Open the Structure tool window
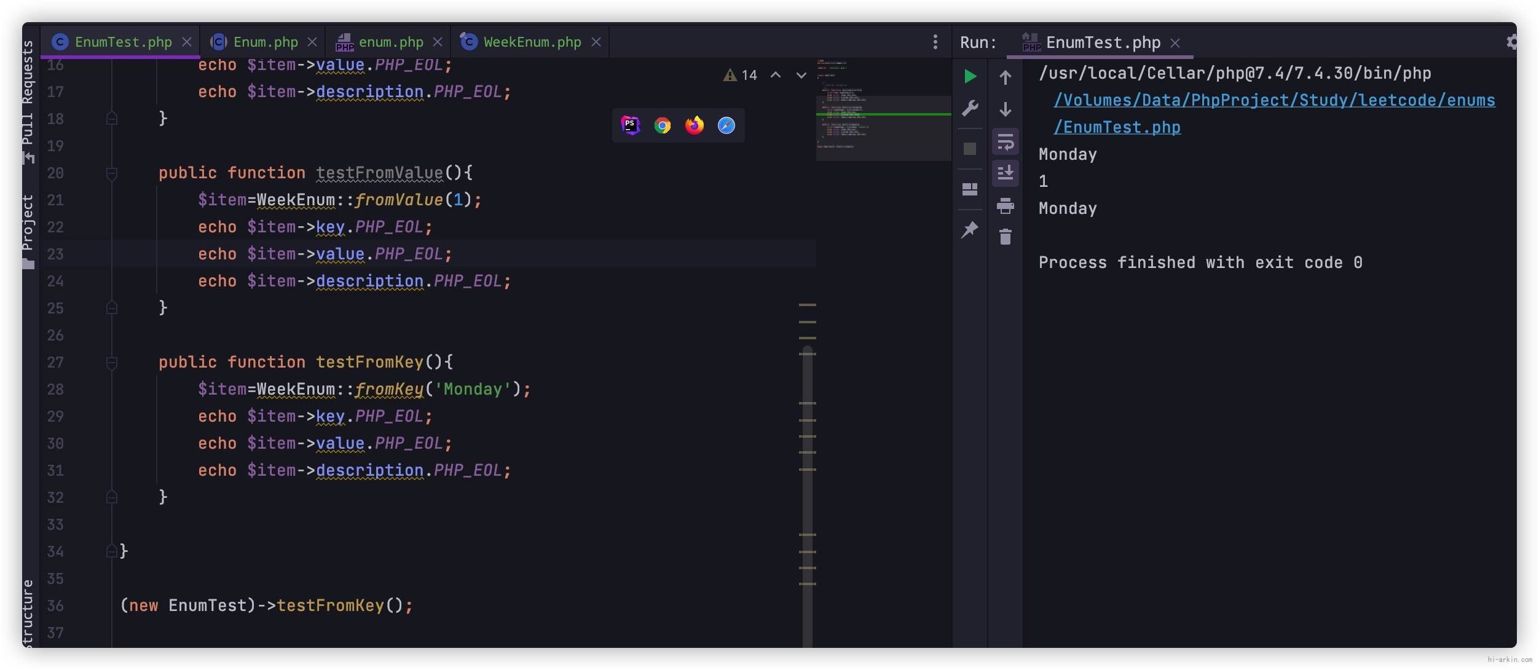Viewport: 1539px width, 670px height. (x=28, y=612)
